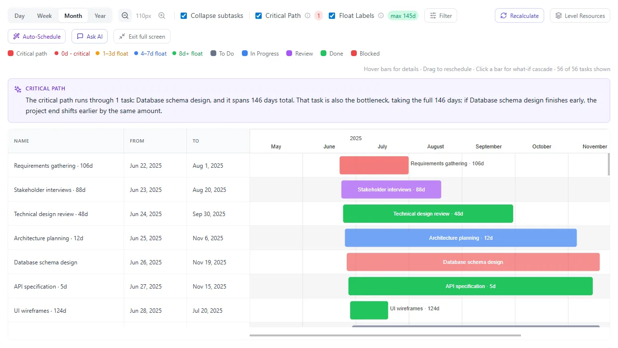Select Stakeholder interviews · 88d task name
This screenshot has height=348, width=618.
click(50, 190)
